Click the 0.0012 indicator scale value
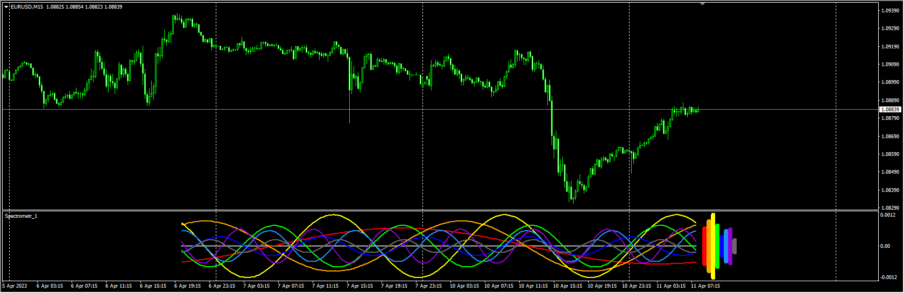 coord(887,215)
